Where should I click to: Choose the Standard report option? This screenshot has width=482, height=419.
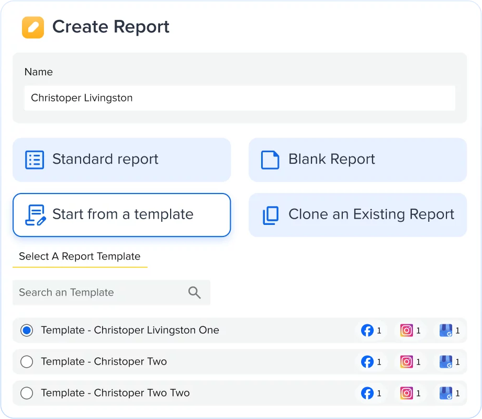point(121,160)
